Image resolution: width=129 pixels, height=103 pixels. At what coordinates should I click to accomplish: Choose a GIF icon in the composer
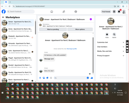click(51, 78)
